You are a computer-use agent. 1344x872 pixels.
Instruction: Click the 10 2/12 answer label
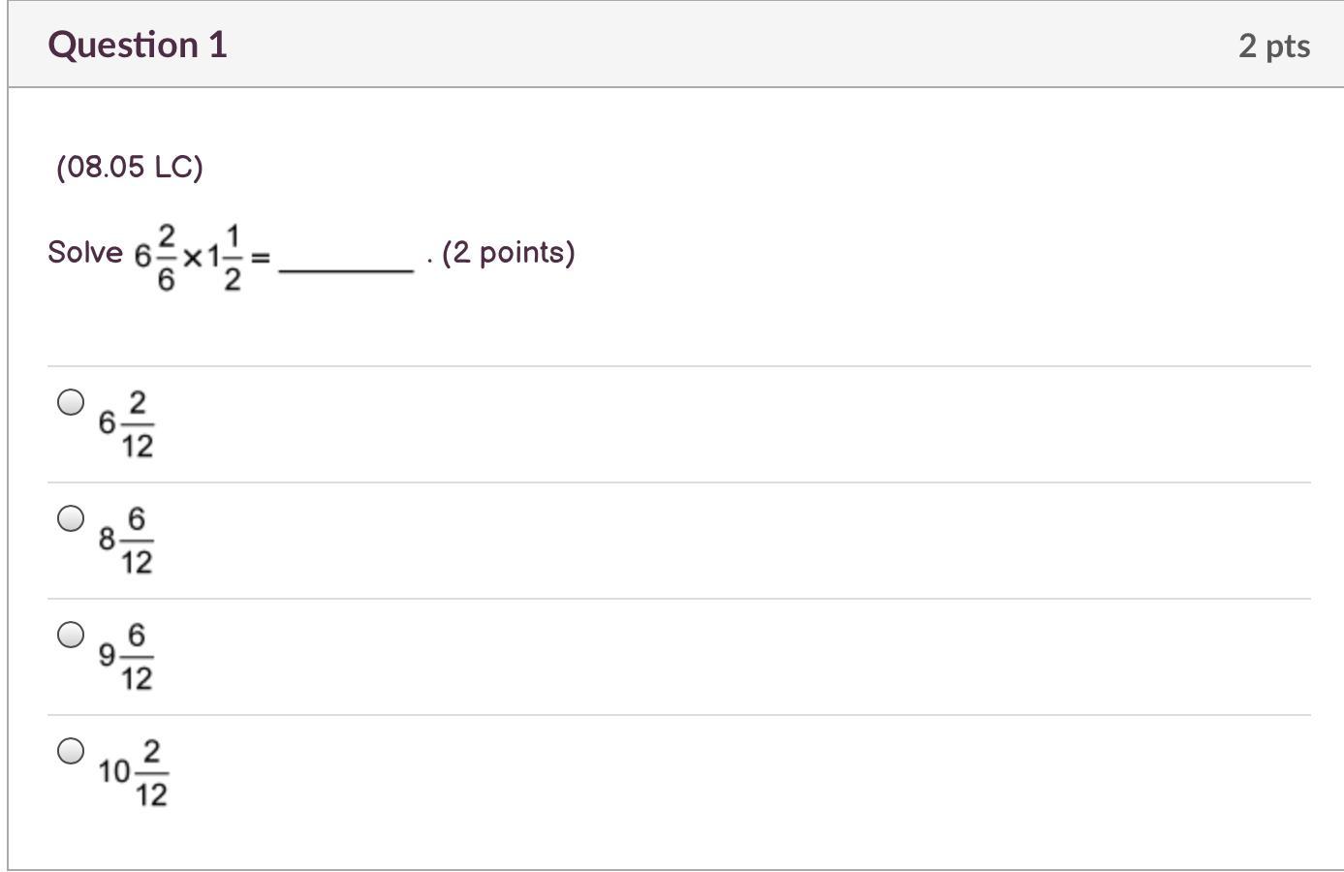pyautogui.click(x=134, y=773)
